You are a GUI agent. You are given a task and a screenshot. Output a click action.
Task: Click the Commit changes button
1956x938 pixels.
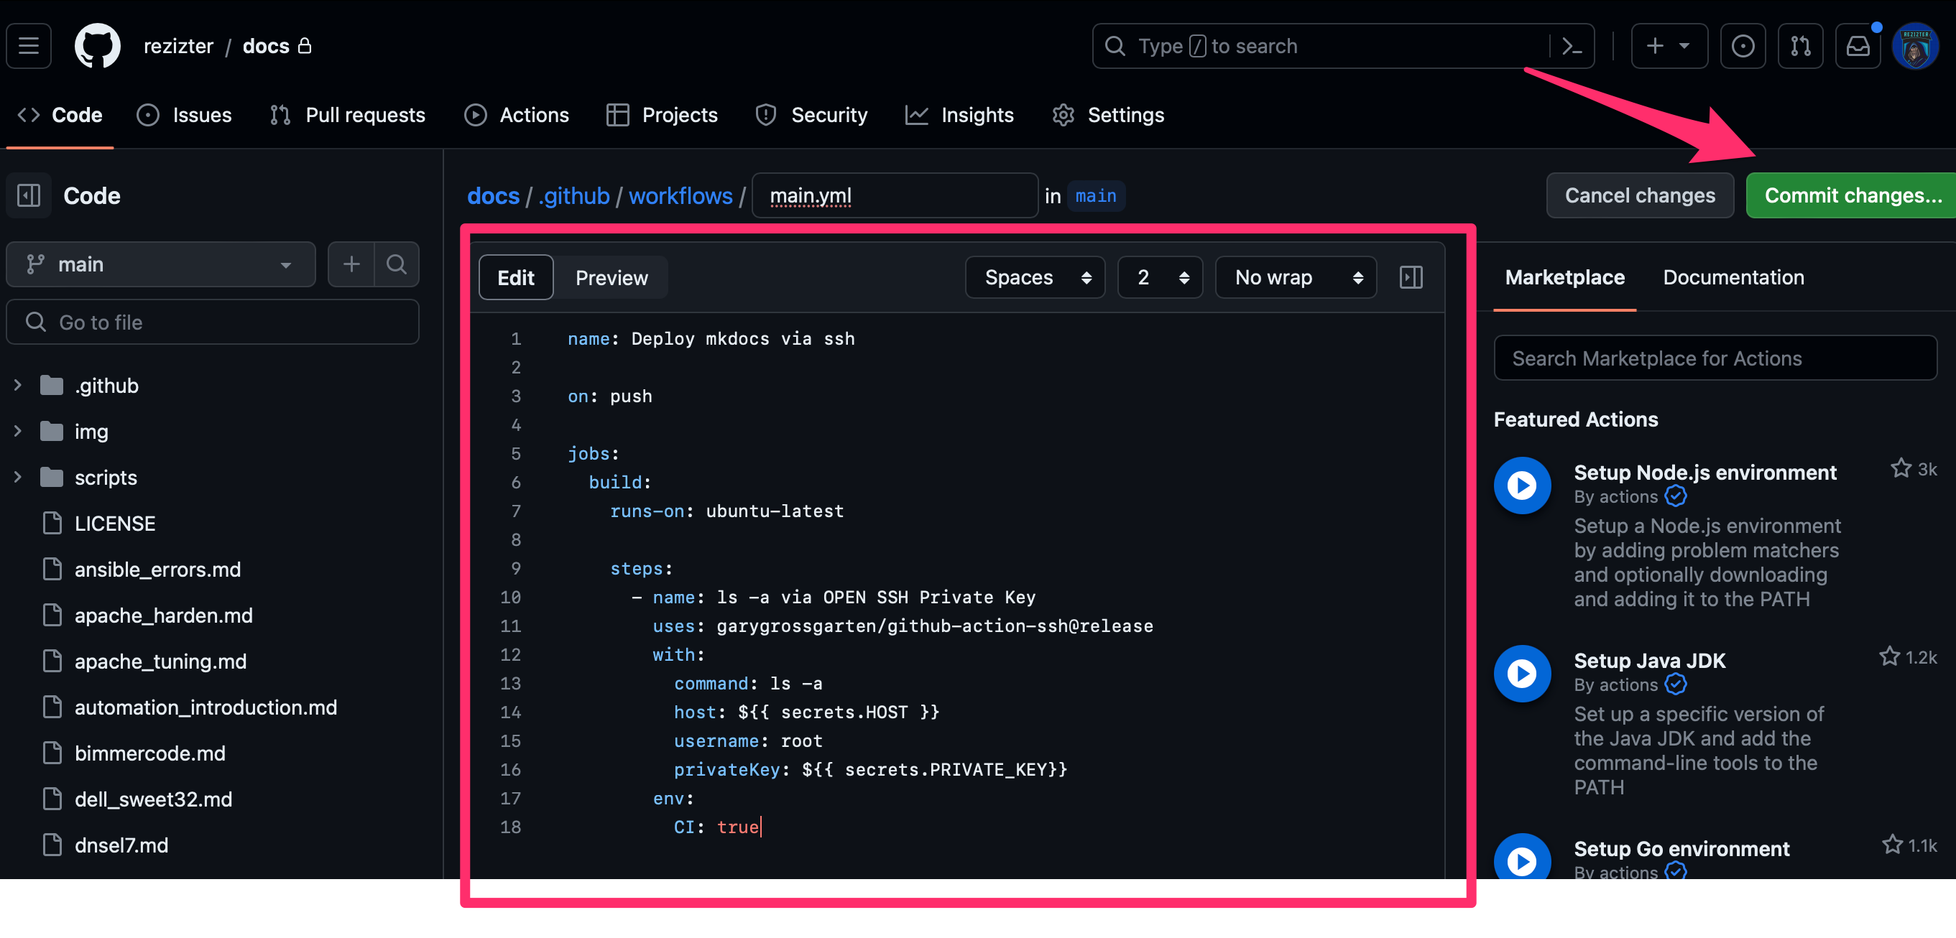[1853, 196]
